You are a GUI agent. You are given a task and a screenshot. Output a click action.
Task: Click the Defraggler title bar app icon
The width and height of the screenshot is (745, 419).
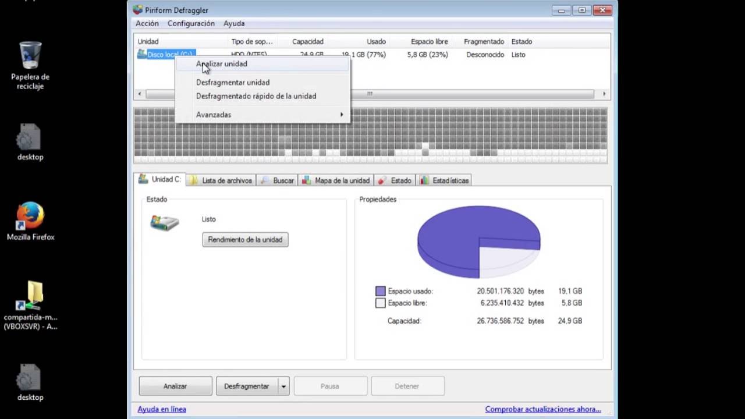pos(137,10)
